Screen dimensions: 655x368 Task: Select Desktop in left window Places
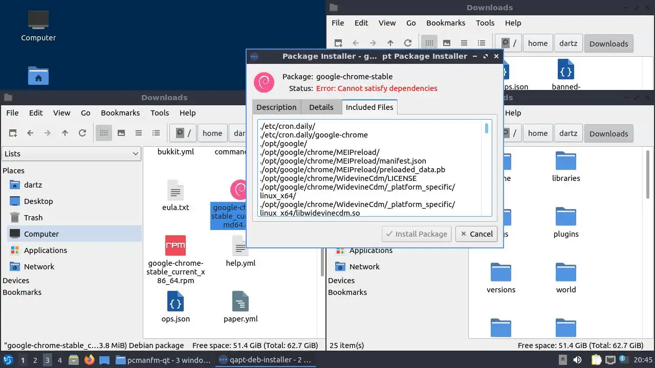(x=38, y=201)
